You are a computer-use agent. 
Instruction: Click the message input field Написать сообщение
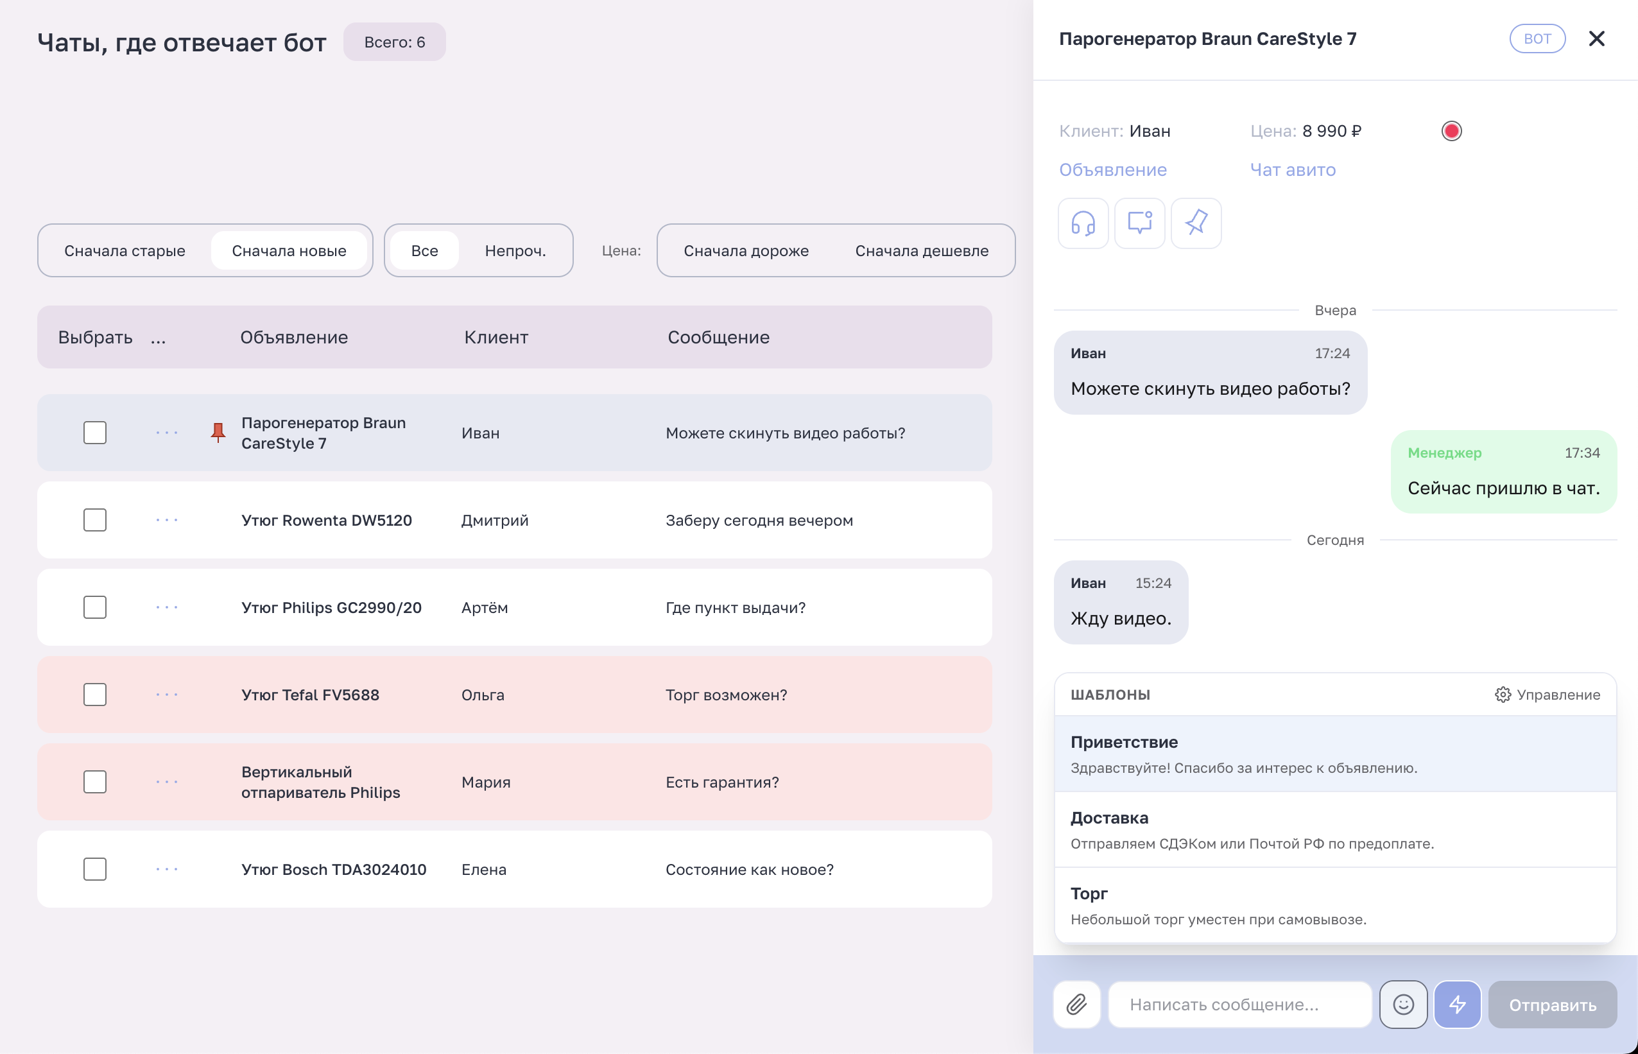(x=1240, y=1004)
